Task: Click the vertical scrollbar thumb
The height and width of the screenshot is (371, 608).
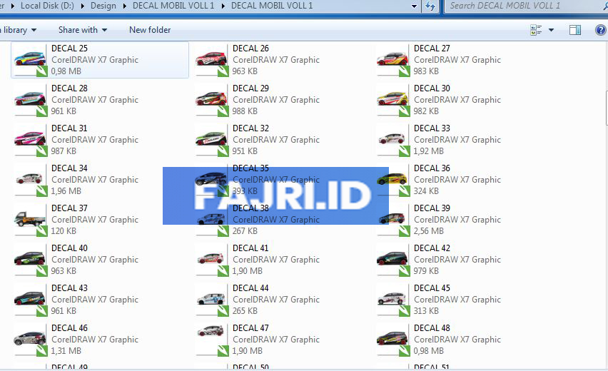Action: pyautogui.click(x=606, y=108)
